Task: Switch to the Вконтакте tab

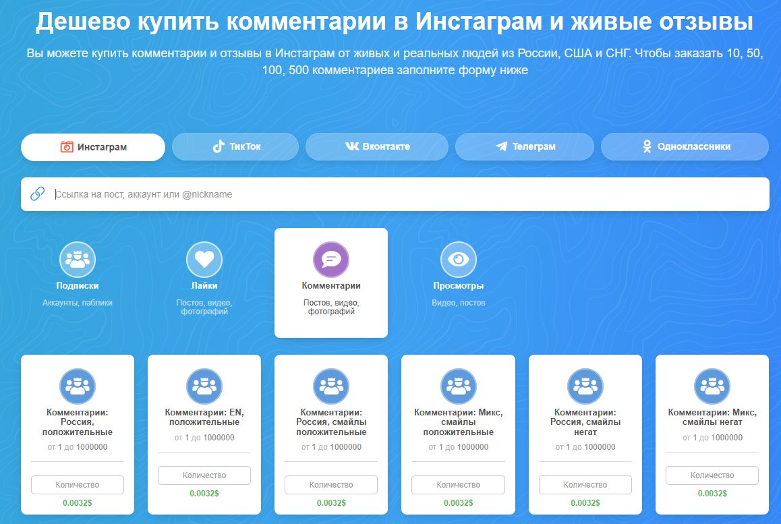Action: (376, 146)
